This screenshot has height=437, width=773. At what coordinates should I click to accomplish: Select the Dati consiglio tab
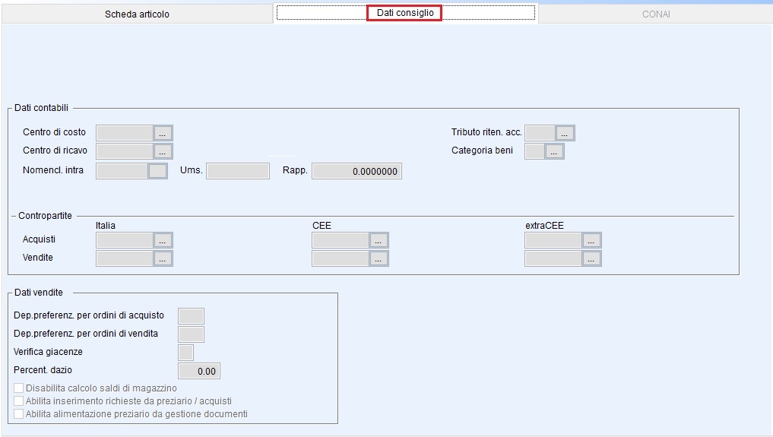click(404, 13)
